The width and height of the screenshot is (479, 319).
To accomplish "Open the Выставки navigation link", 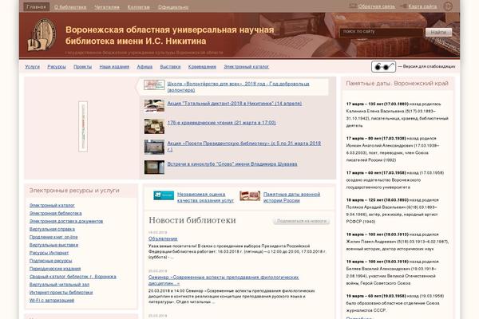I will click(x=170, y=66).
